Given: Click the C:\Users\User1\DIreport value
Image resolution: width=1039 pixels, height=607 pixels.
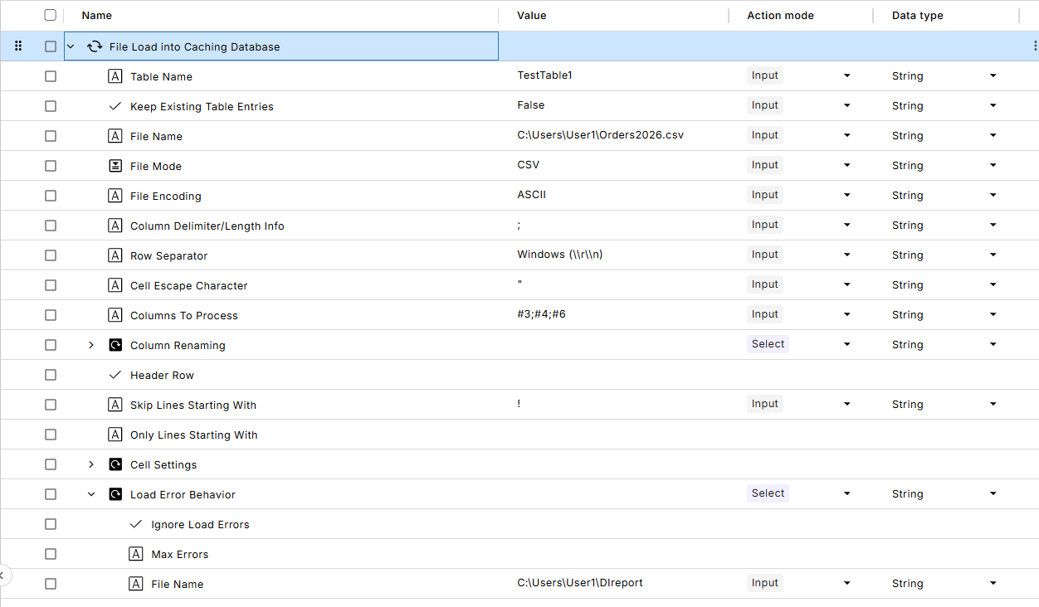Looking at the screenshot, I should [580, 583].
